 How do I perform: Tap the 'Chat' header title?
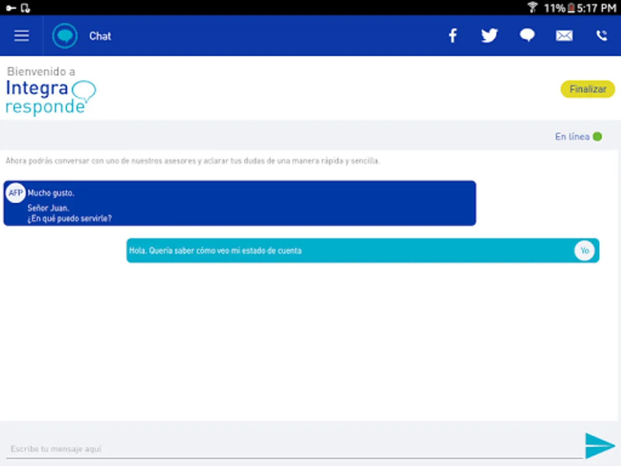(100, 36)
